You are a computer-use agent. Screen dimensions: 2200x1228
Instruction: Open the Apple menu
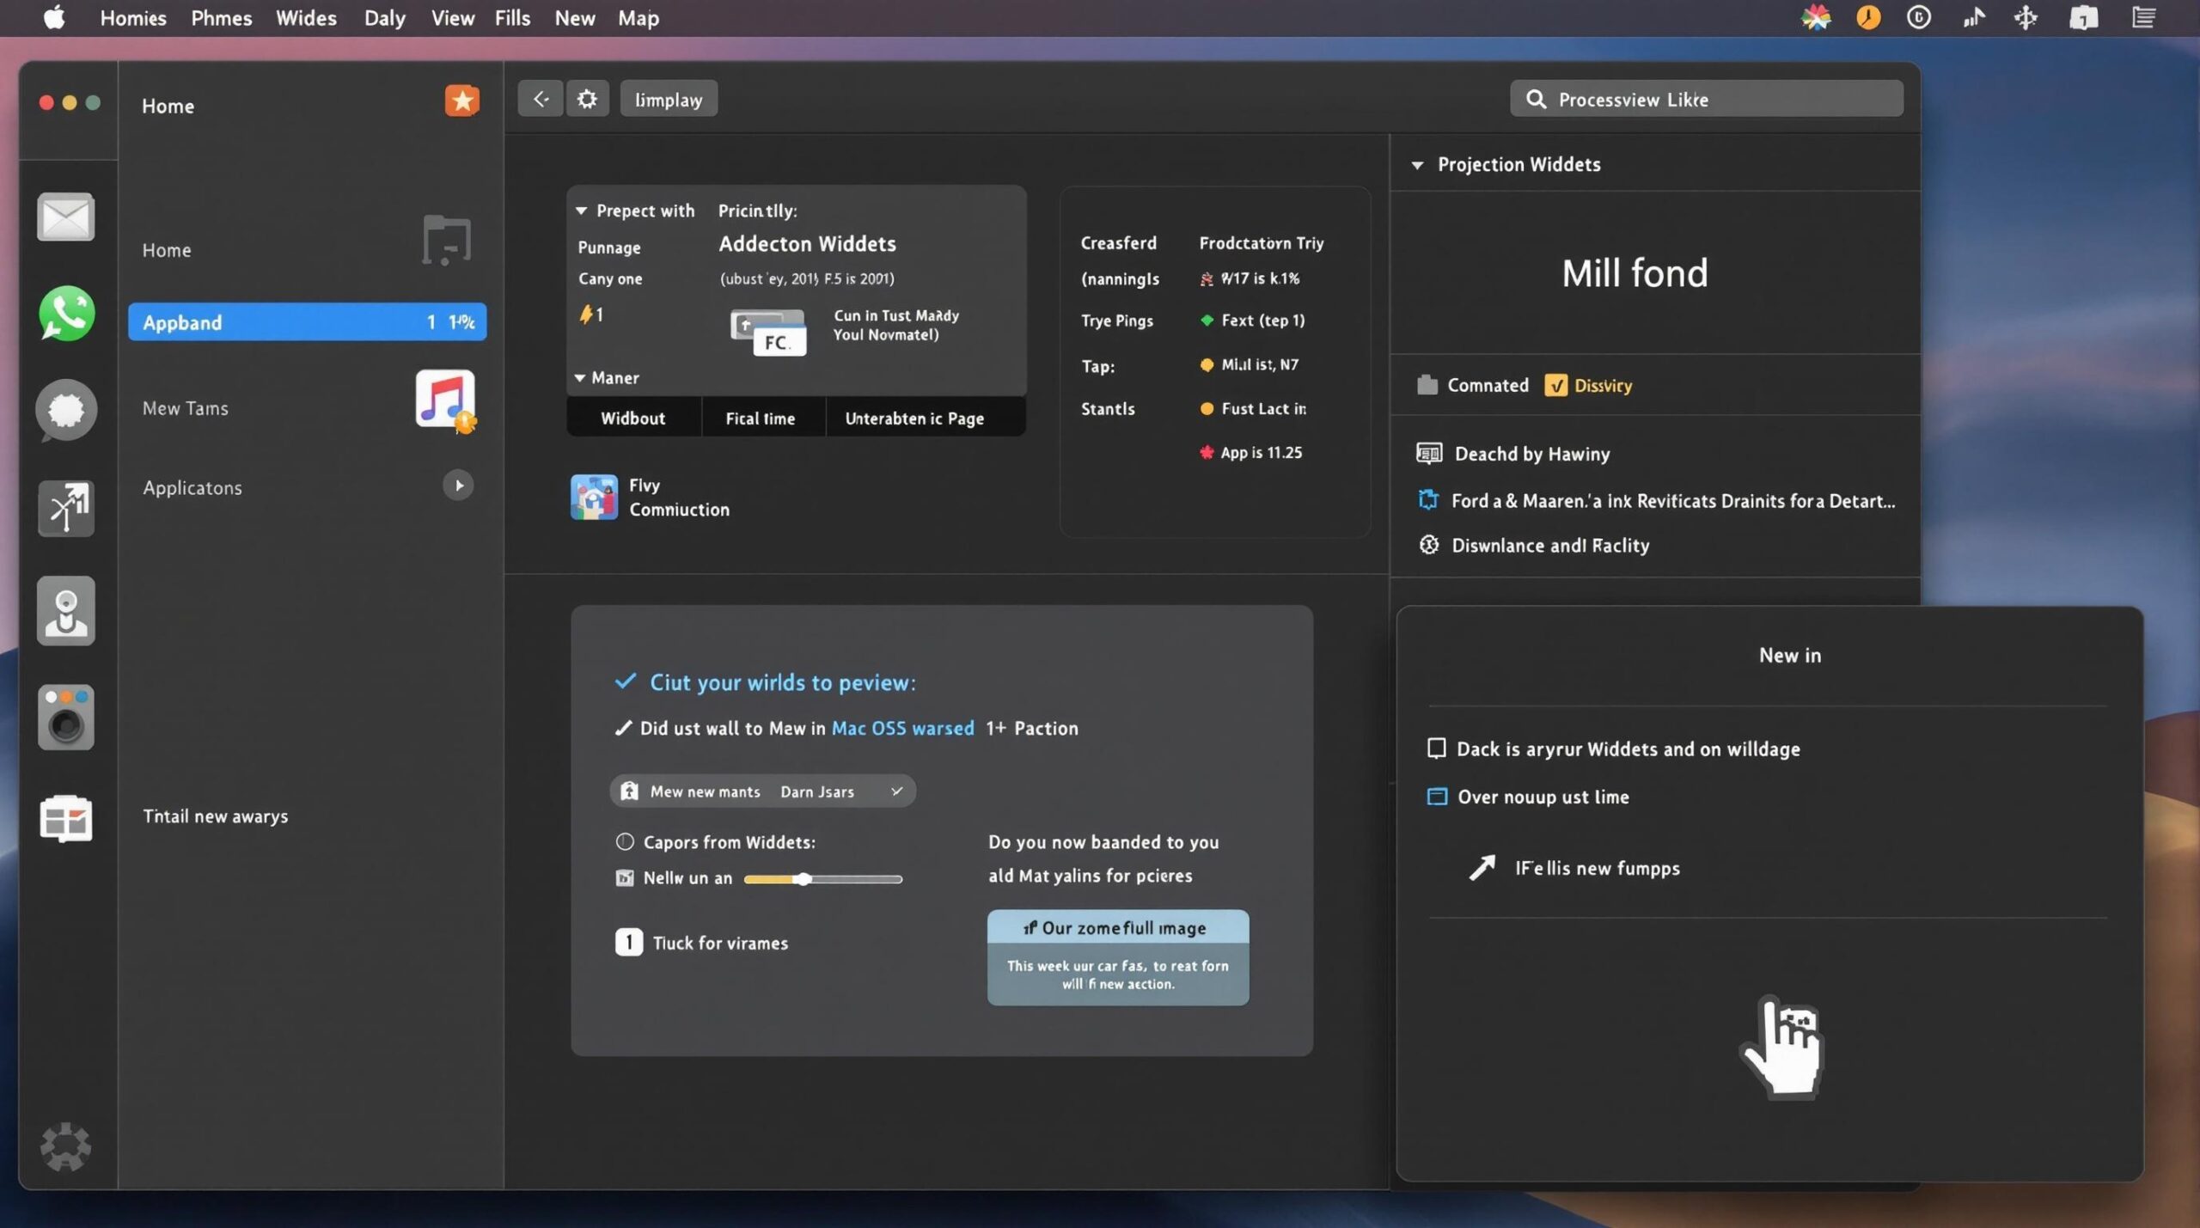point(54,17)
